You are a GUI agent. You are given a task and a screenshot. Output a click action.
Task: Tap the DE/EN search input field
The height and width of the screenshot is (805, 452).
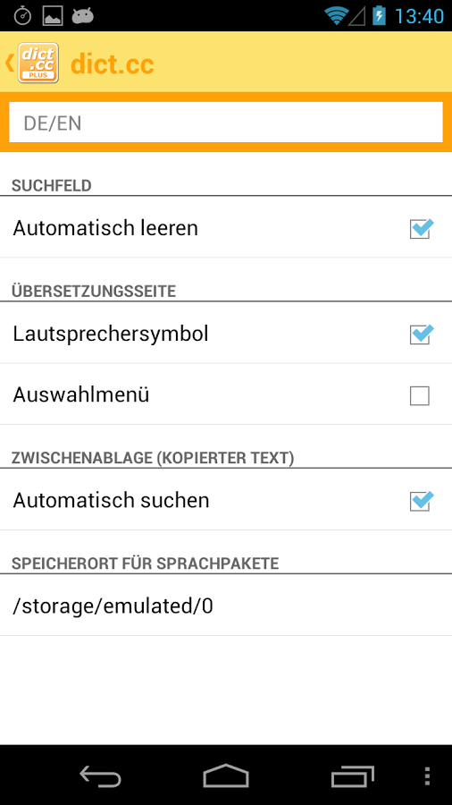pos(226,123)
